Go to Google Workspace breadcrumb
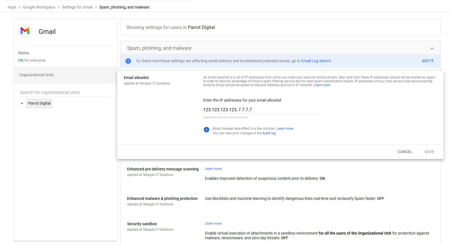 tap(39, 7)
